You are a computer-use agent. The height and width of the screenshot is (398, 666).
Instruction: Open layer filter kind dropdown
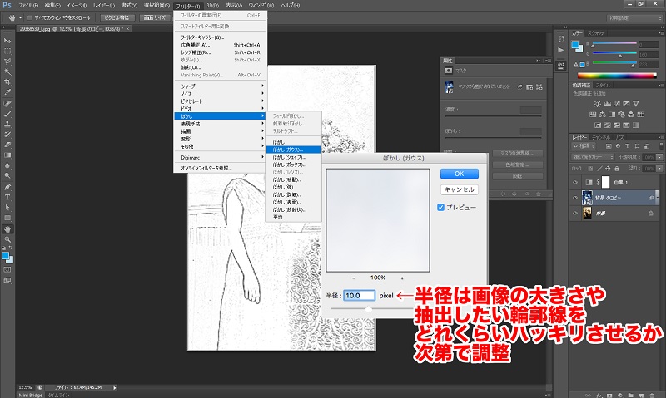tap(584, 145)
